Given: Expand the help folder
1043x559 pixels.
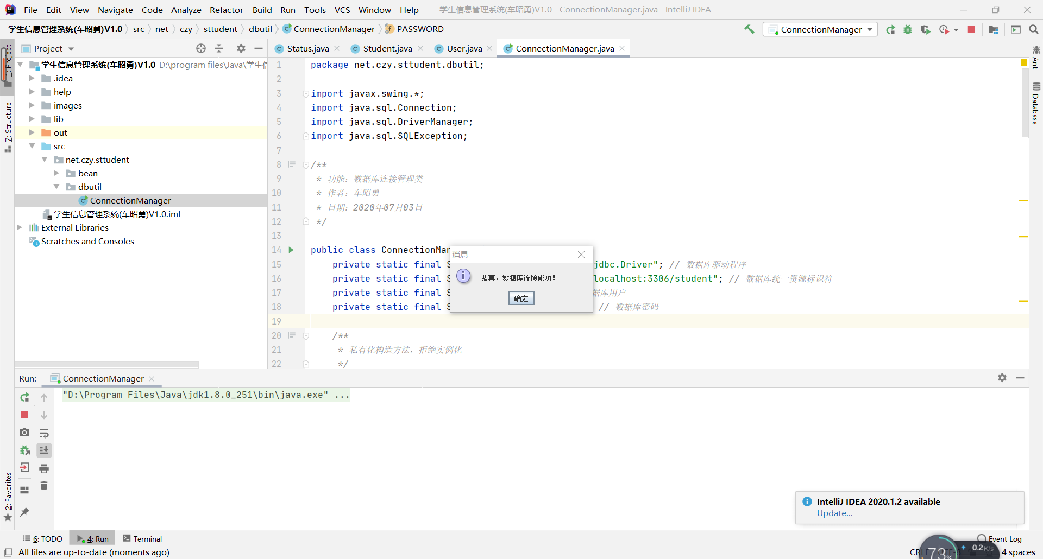Looking at the screenshot, I should (x=32, y=92).
